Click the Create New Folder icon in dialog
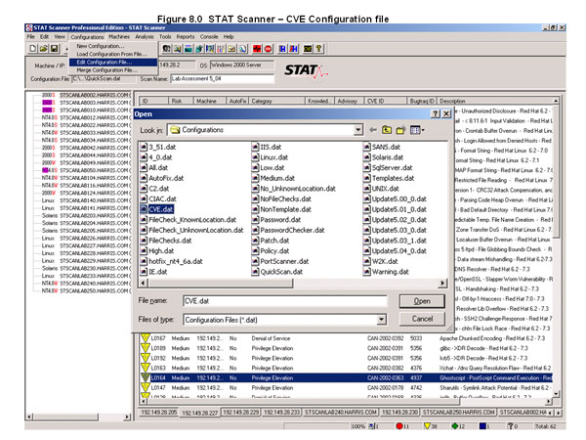Image resolution: width=586 pixels, height=440 pixels. pyautogui.click(x=400, y=130)
